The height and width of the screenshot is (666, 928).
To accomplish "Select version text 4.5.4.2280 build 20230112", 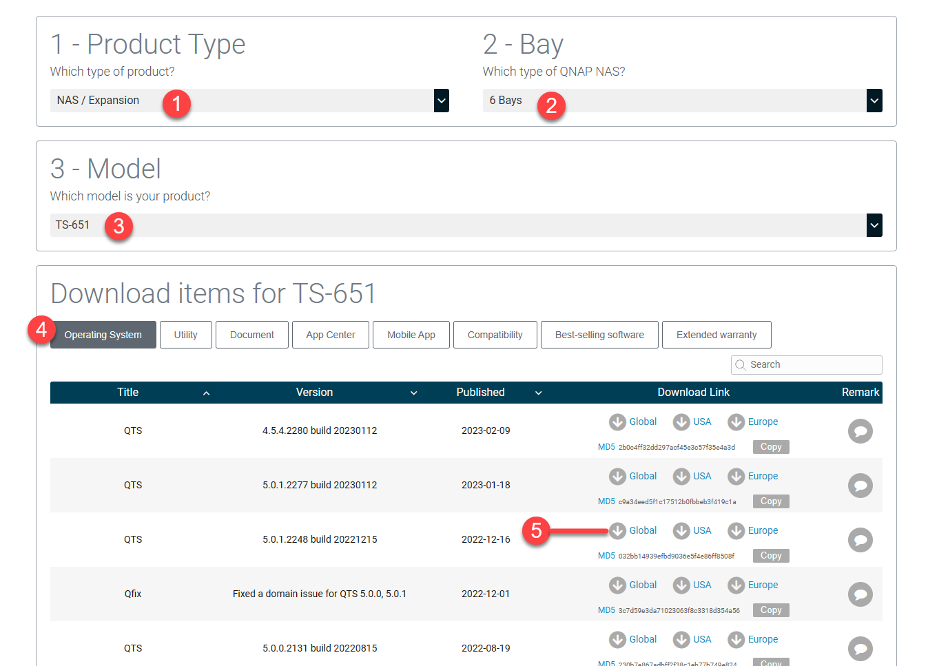I will pos(320,430).
